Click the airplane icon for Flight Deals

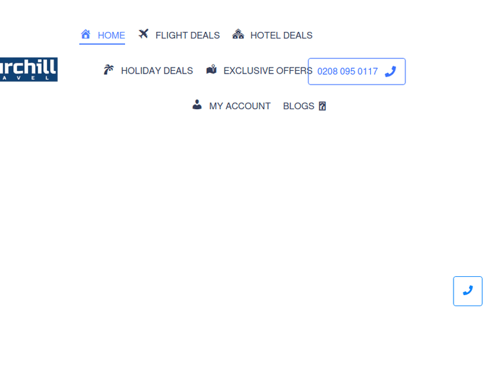144,34
